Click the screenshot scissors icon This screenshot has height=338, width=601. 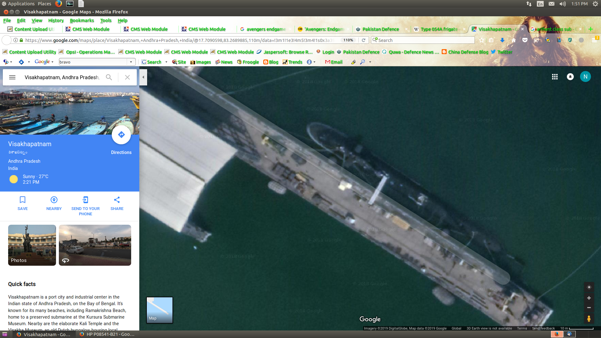click(x=536, y=40)
